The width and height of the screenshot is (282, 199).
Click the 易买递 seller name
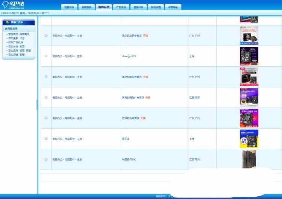coord(126,139)
